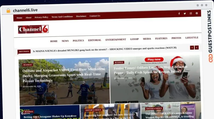The height and width of the screenshot is (119, 214).
Task: Open the Mkokoteni Derby article
Action: pos(64,75)
